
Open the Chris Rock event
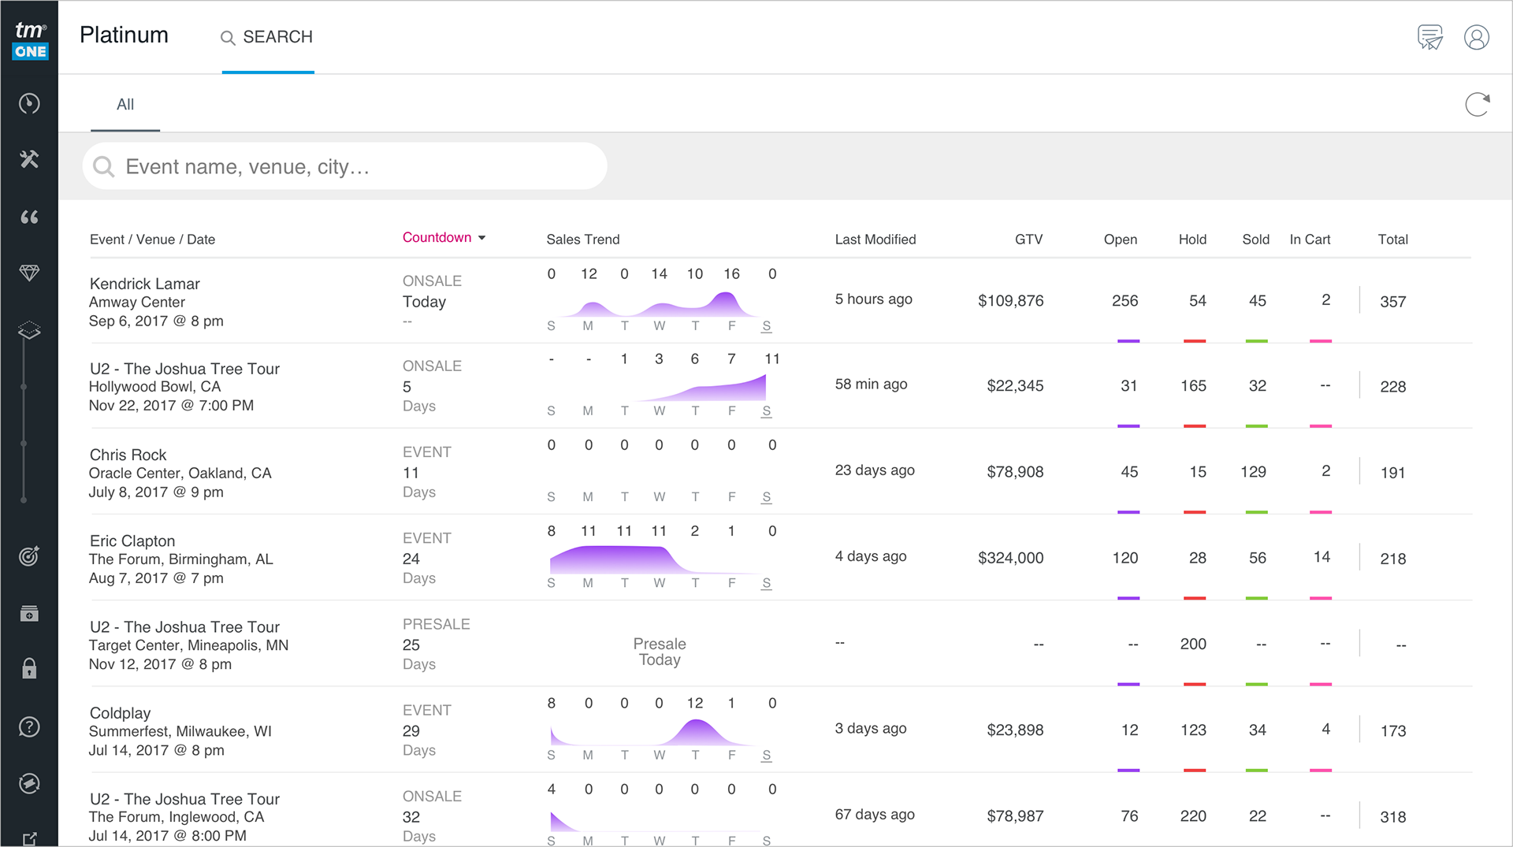pyautogui.click(x=128, y=455)
